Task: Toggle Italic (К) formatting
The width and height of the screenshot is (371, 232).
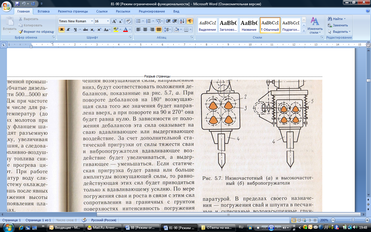Action: (68, 30)
